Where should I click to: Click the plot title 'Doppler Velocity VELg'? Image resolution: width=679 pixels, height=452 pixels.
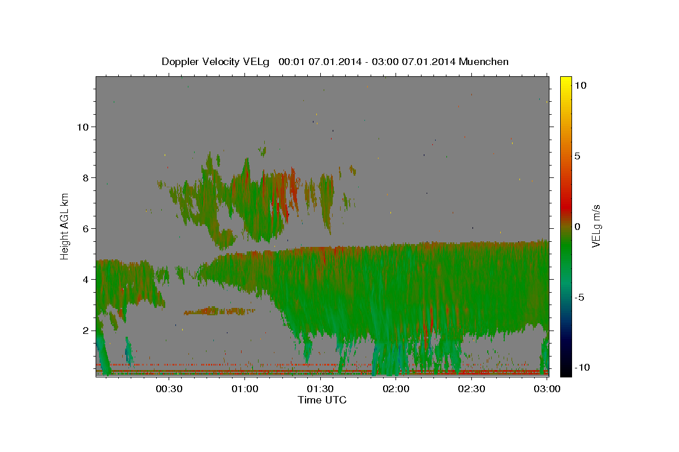(x=216, y=62)
